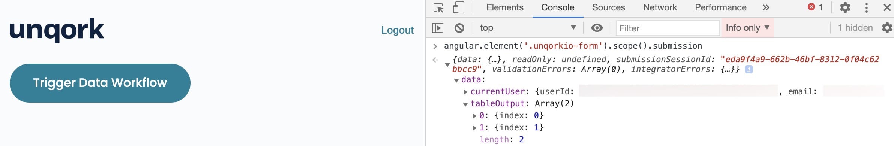Image resolution: width=894 pixels, height=146 pixels.
Task: Click the red error count badge
Action: coord(815,7)
